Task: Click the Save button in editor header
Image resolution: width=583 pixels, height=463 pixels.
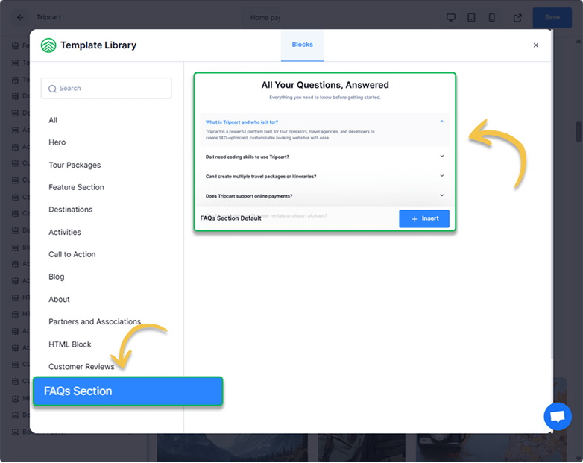Action: (x=552, y=17)
